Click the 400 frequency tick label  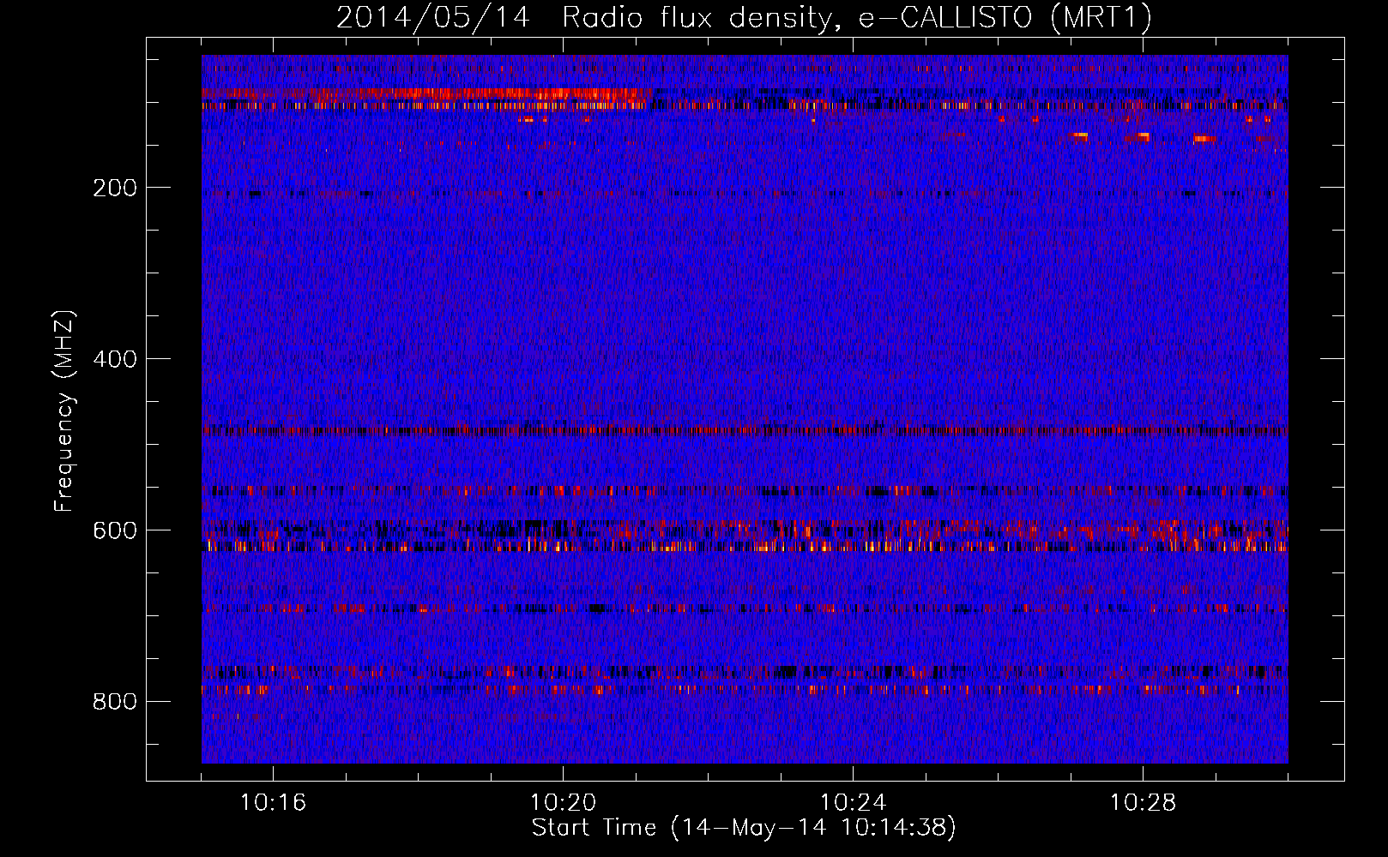tap(115, 359)
